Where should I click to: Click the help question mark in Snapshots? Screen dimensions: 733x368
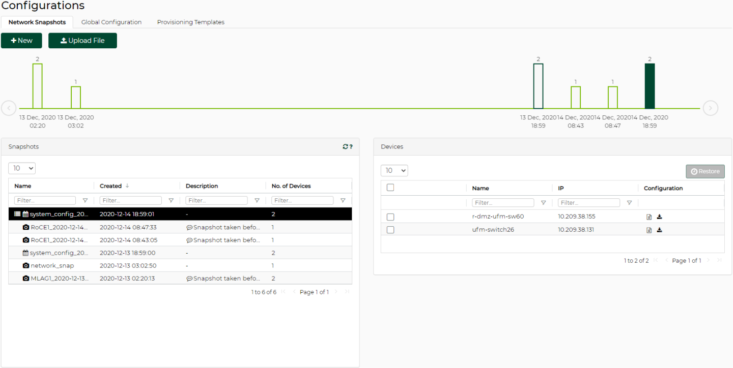point(351,147)
